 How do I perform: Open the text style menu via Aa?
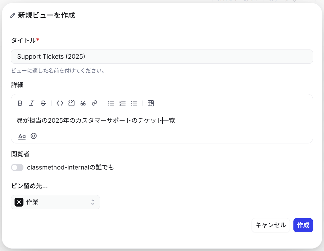coord(22,136)
